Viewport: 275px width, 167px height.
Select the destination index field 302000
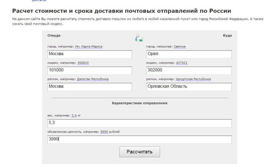click(x=189, y=71)
